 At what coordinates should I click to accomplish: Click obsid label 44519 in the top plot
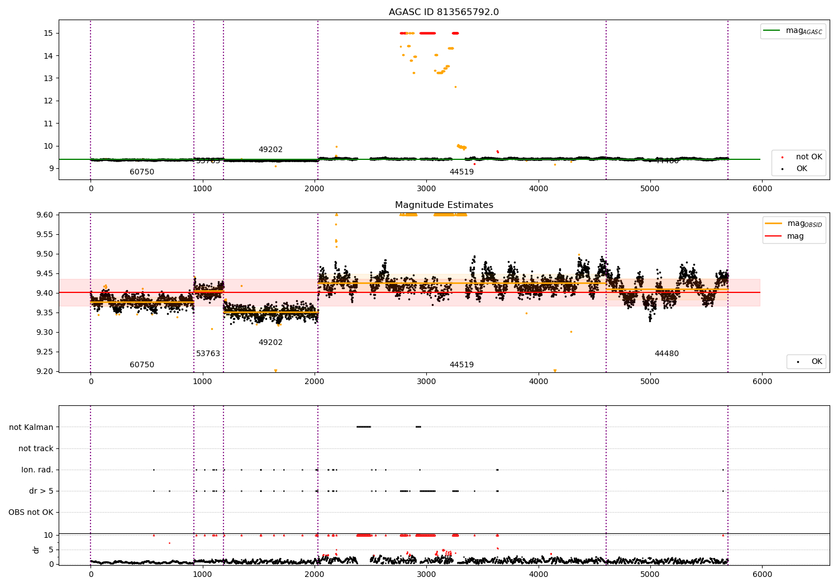click(461, 172)
